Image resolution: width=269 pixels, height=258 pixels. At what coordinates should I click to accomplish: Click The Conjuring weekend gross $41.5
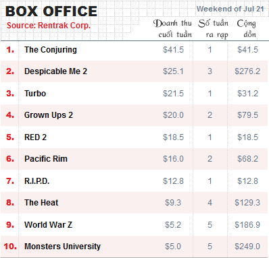click(x=174, y=50)
